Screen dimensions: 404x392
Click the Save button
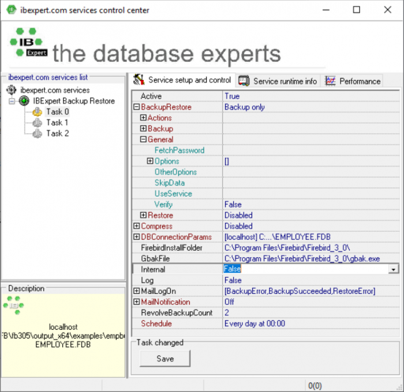coord(165,359)
